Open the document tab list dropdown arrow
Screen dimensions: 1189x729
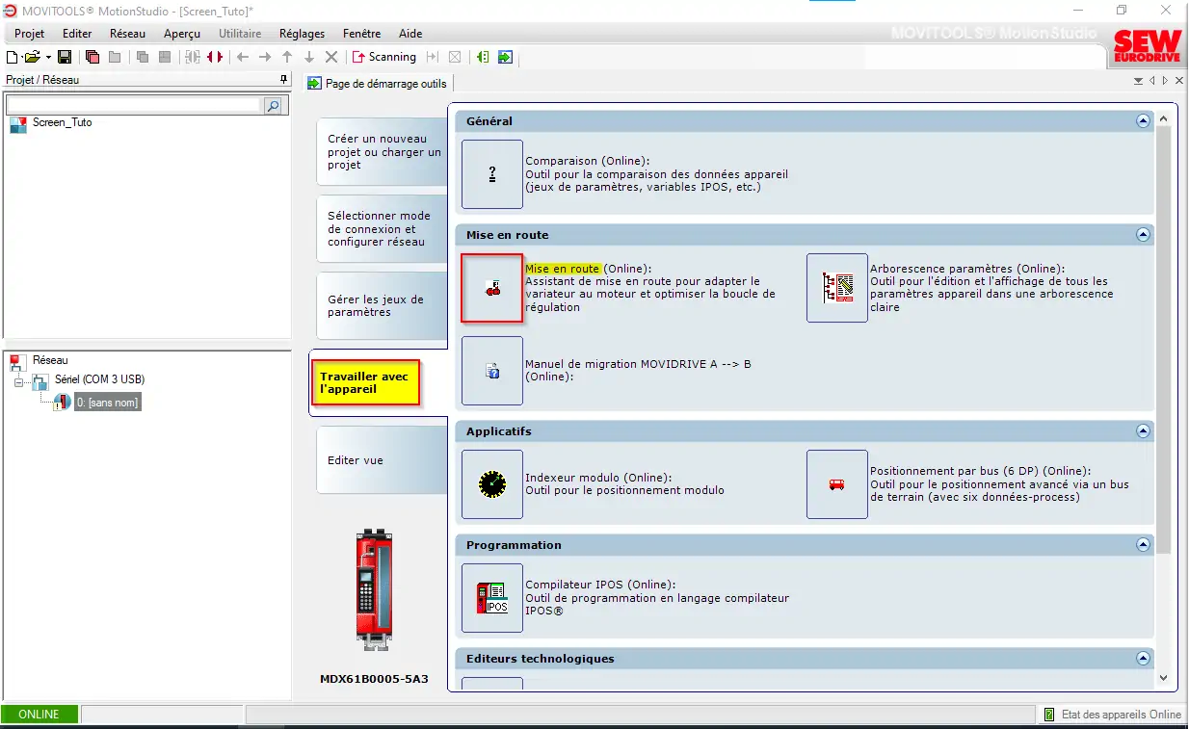click(x=1139, y=81)
